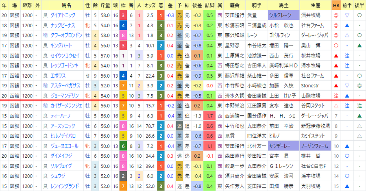
Task: Click jockey 武豊 in ダイアトニック row
Action: coord(252,15)
